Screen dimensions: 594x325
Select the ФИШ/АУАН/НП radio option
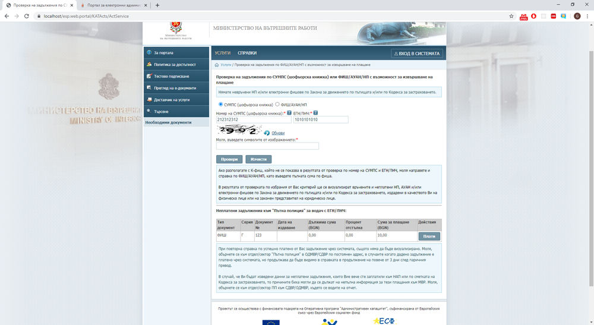277,104
